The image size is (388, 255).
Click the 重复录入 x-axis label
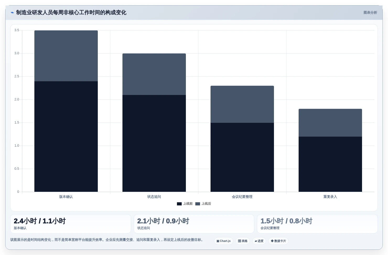click(x=330, y=197)
